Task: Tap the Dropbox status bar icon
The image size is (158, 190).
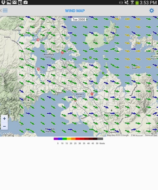Action: click(x=3, y=2)
